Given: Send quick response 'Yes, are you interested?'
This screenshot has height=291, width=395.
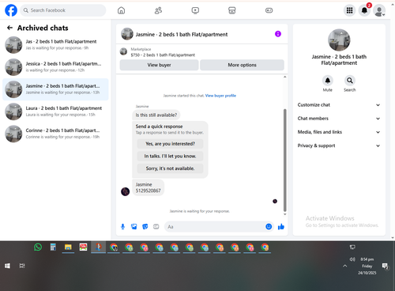Looking at the screenshot, I should [x=170, y=144].
